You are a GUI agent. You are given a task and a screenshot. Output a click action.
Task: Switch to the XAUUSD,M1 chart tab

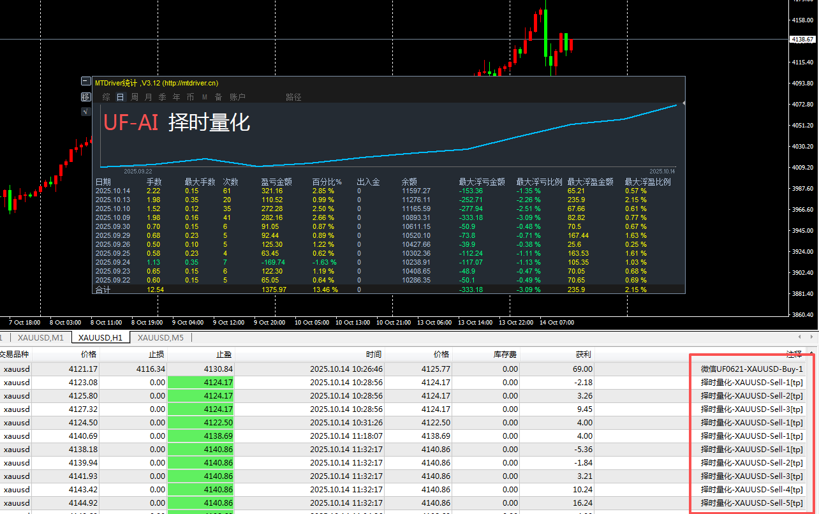(x=41, y=338)
